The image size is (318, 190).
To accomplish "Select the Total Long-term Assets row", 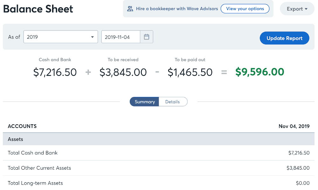I will pyautogui.click(x=159, y=183).
